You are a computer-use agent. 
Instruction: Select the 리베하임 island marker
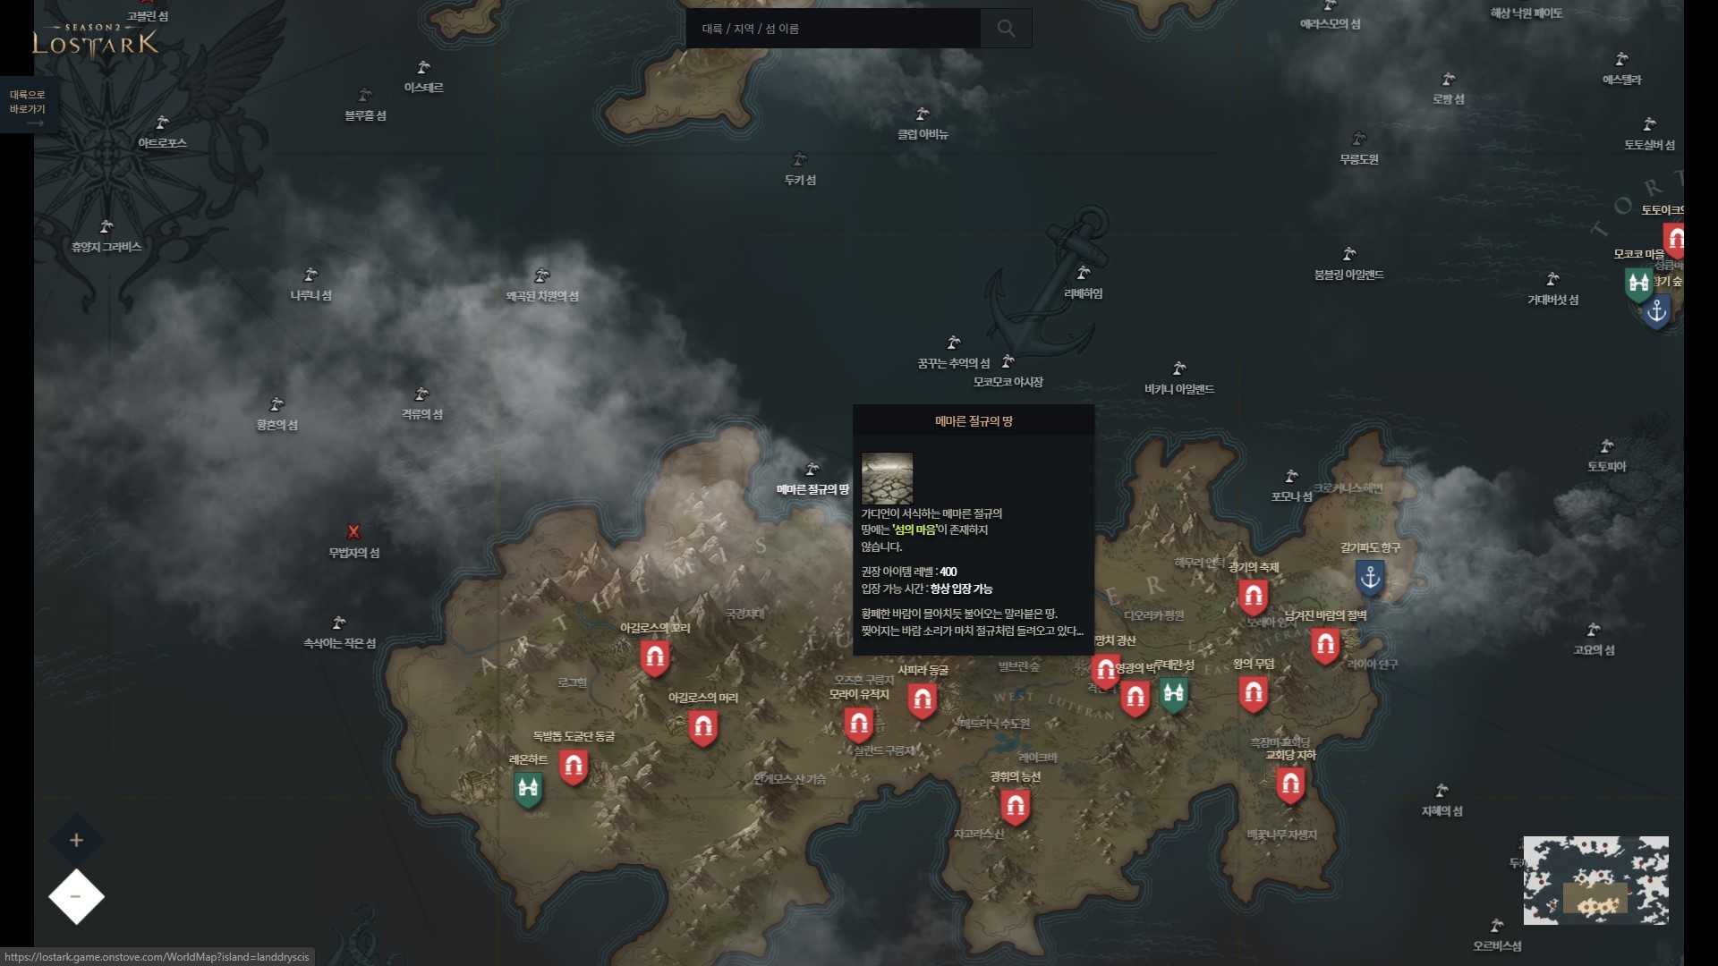(x=1083, y=274)
